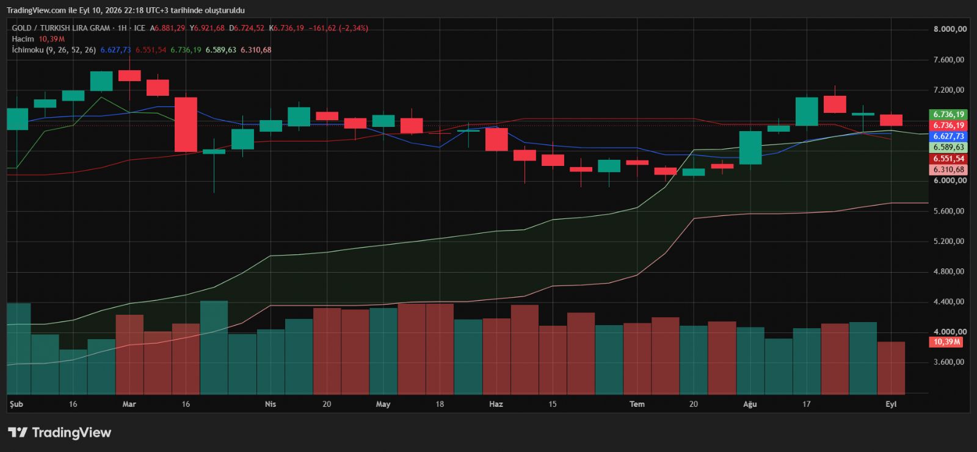This screenshot has width=977, height=452.
Task: Click the GOLD / TURKISH LIRA GRAM symbol title
Action: 61,28
